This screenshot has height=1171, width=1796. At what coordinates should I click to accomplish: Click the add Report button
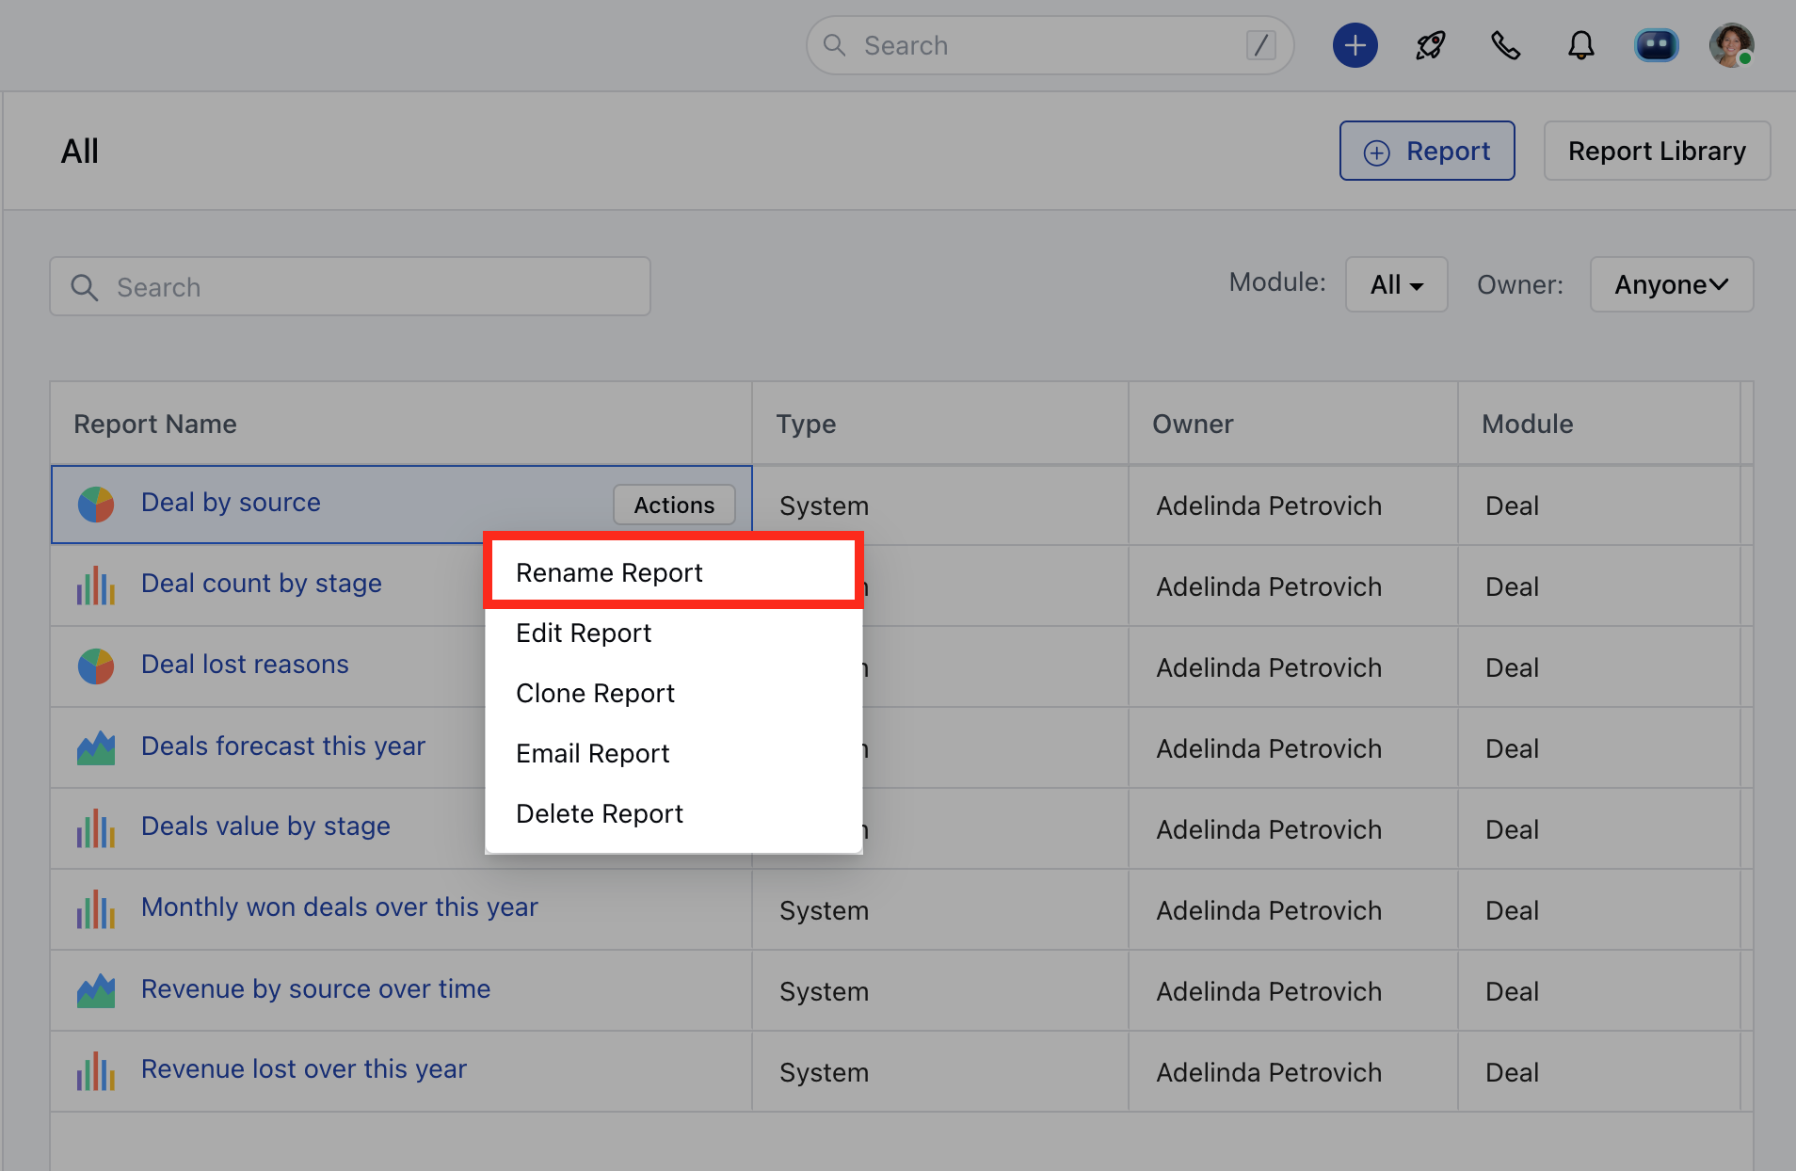(x=1427, y=151)
